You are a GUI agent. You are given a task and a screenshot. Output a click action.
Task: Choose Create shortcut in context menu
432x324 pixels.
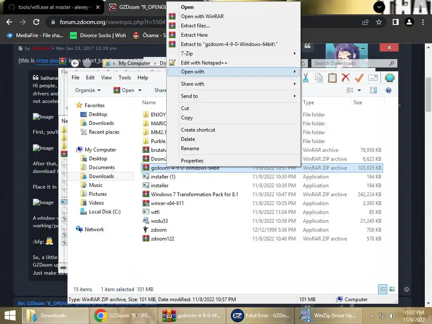[233, 130]
